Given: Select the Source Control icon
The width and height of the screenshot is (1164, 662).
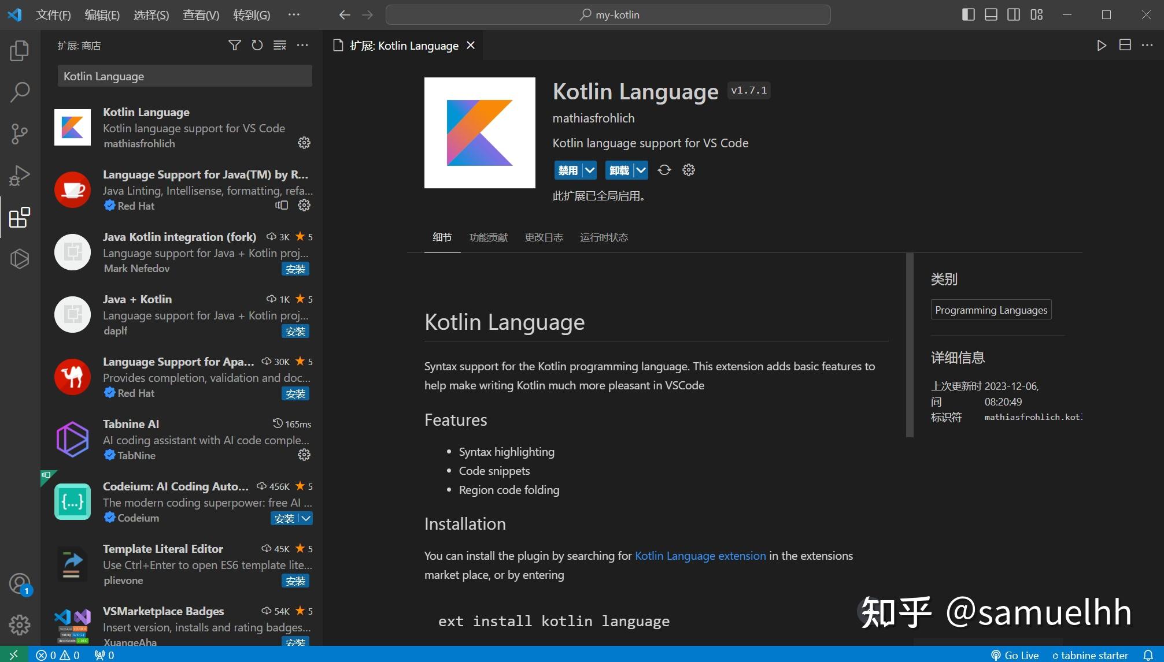Looking at the screenshot, I should click(19, 133).
